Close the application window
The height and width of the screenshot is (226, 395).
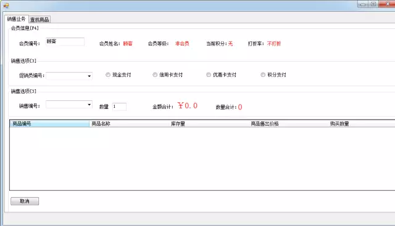(387, 4)
